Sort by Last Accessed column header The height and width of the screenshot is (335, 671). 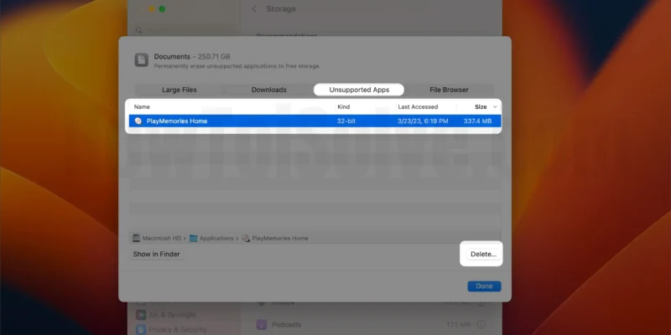point(418,107)
